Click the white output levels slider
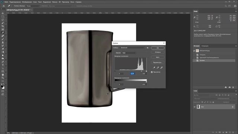 tap(147, 82)
